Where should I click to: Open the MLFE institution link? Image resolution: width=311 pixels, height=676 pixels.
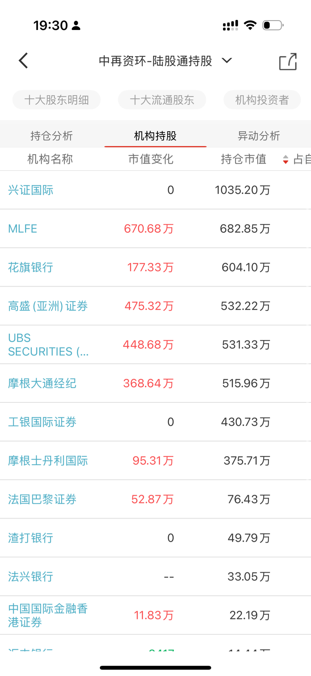pyautogui.click(x=23, y=229)
